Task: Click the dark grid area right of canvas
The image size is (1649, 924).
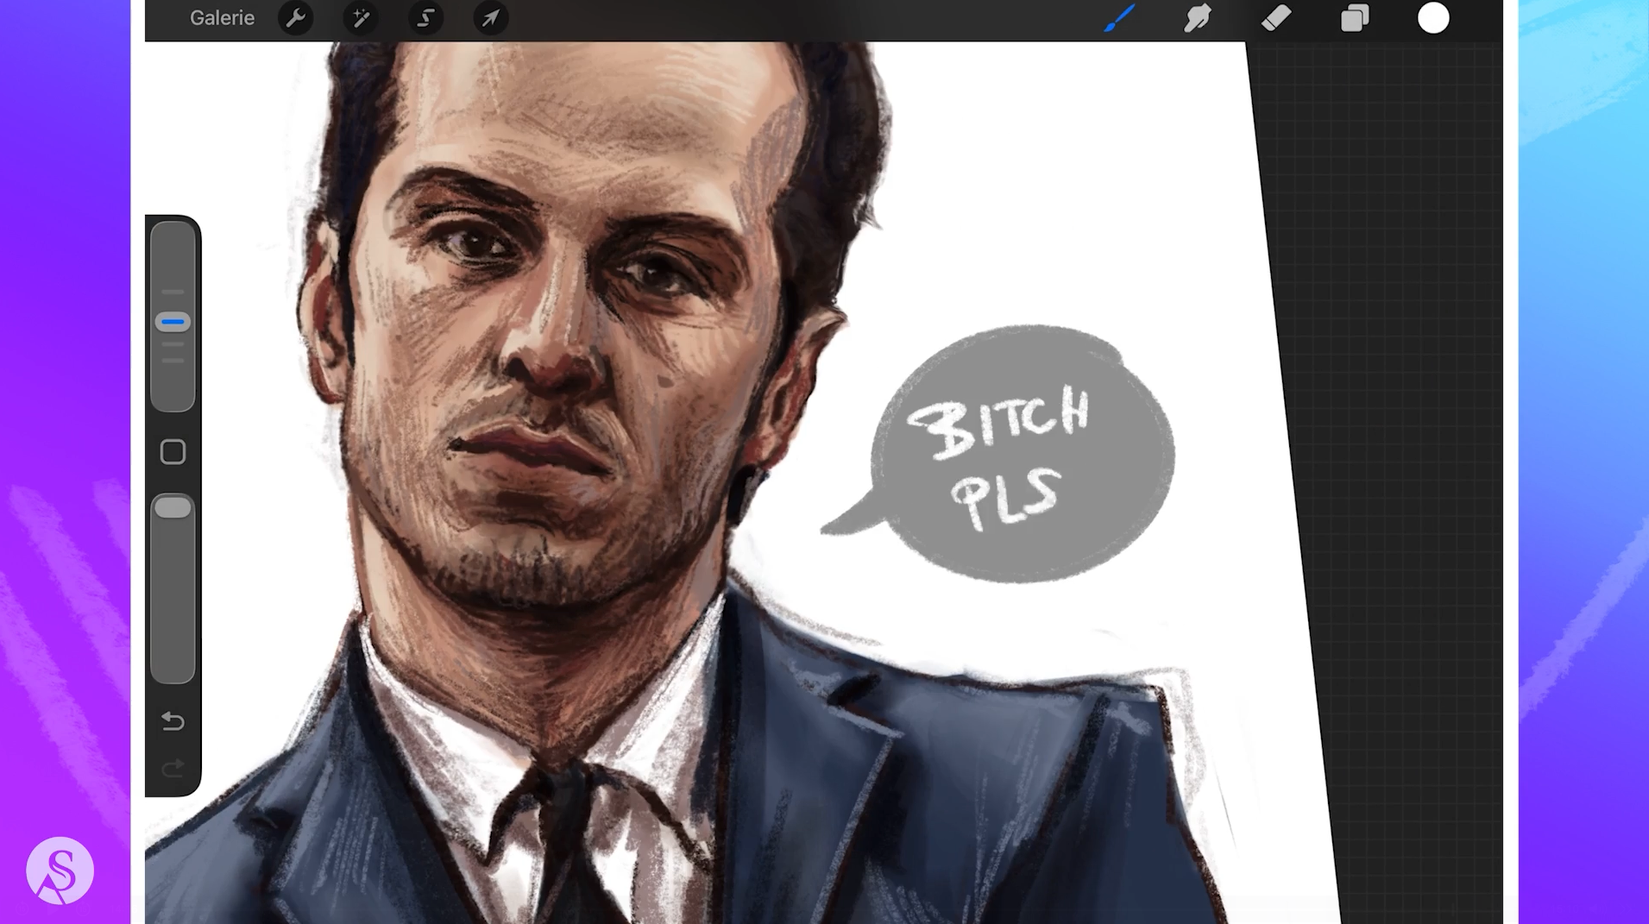Action: [x=1398, y=431]
